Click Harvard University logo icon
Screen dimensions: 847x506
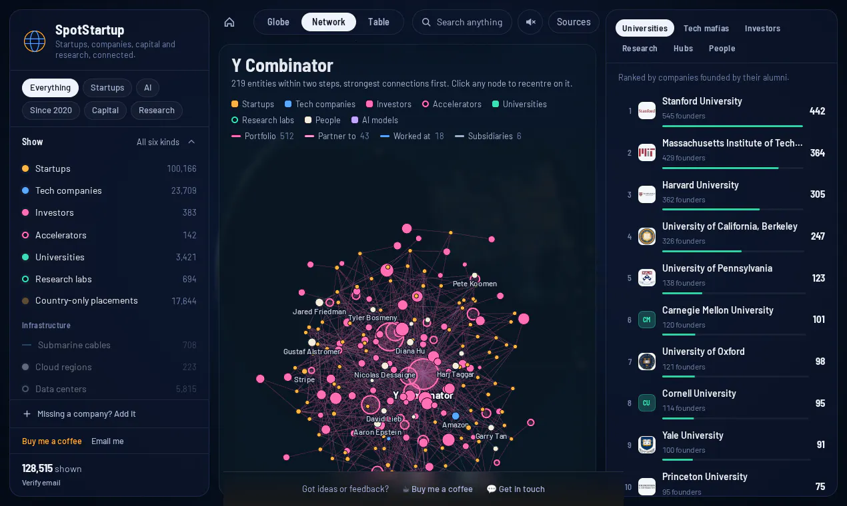[x=647, y=194]
